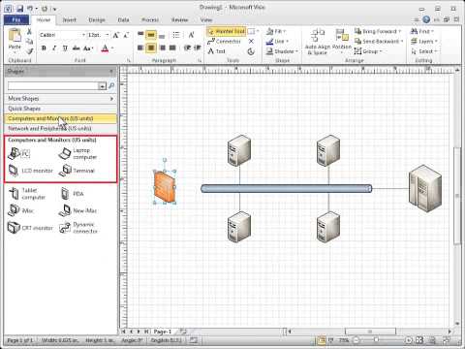Switch to the Review tab
The height and width of the screenshot is (349, 465).
click(179, 20)
